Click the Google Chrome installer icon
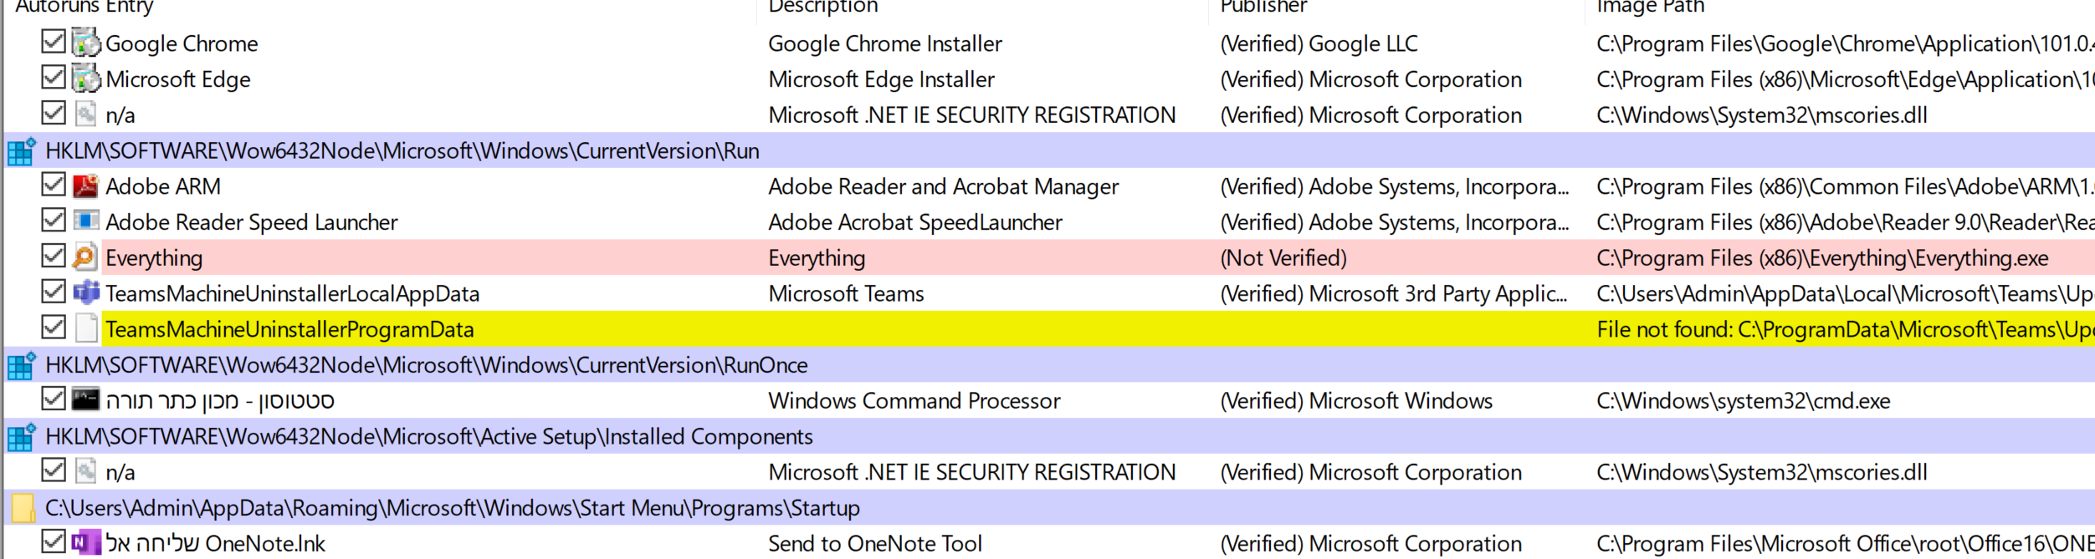 [85, 43]
